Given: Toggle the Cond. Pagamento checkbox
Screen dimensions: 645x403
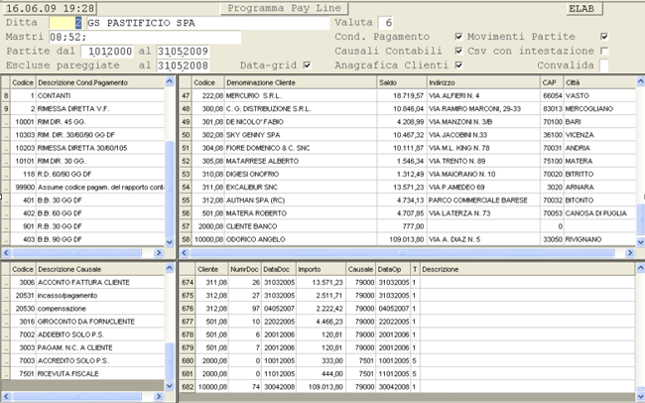Looking at the screenshot, I should (x=458, y=37).
